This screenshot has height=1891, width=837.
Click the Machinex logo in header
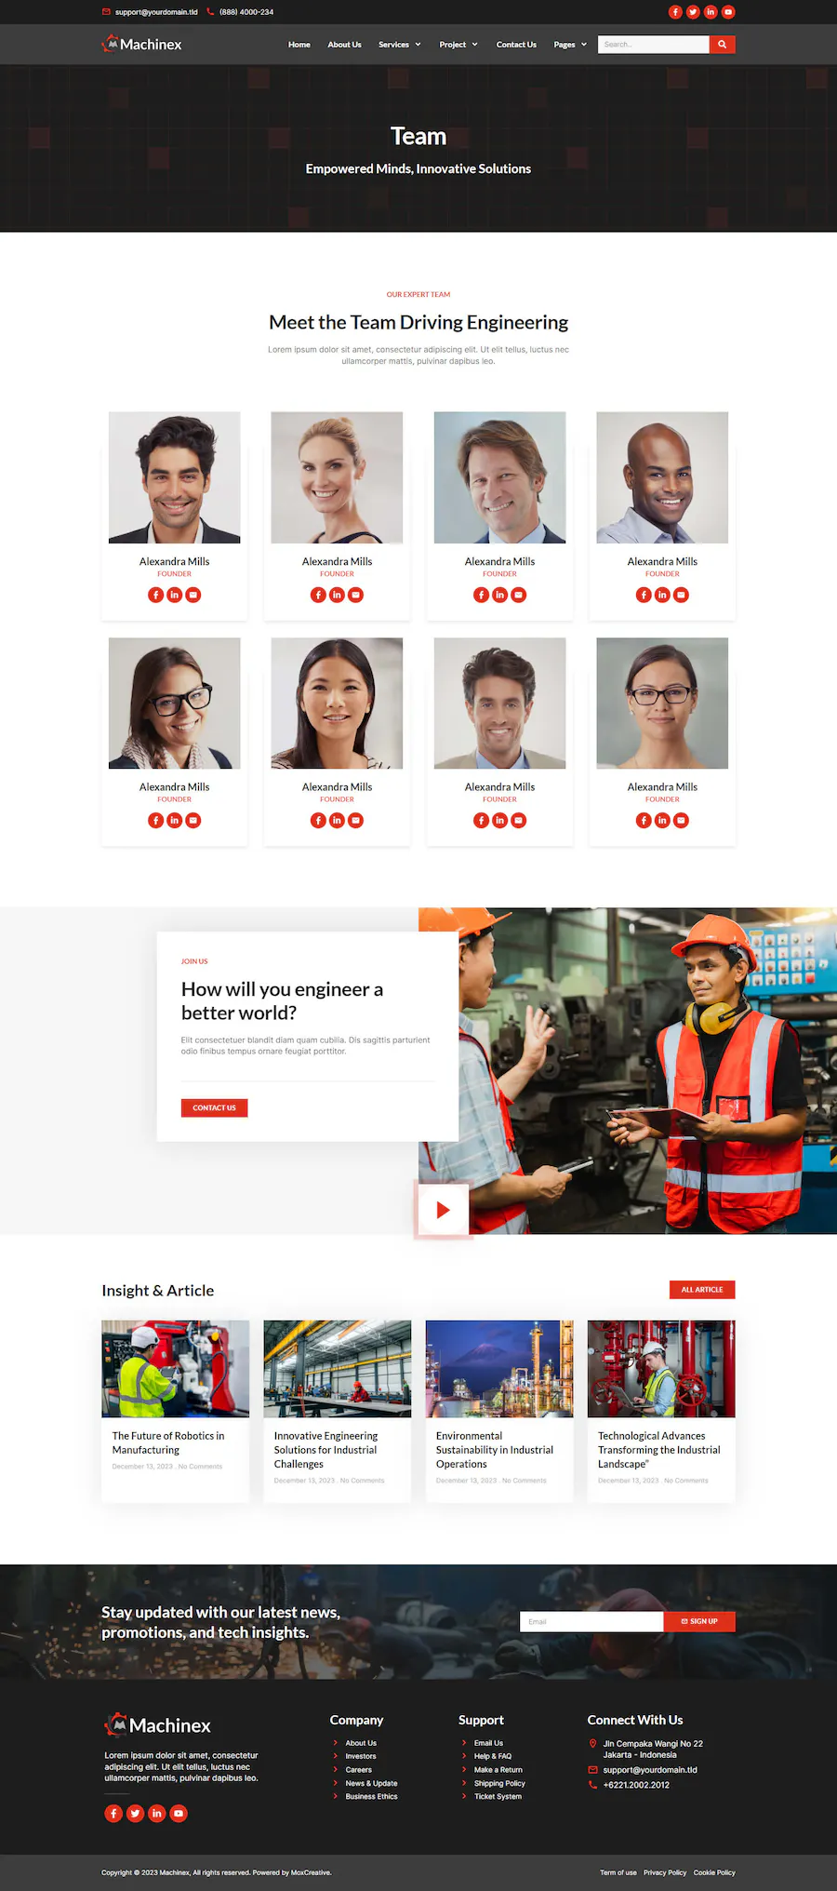pos(142,44)
